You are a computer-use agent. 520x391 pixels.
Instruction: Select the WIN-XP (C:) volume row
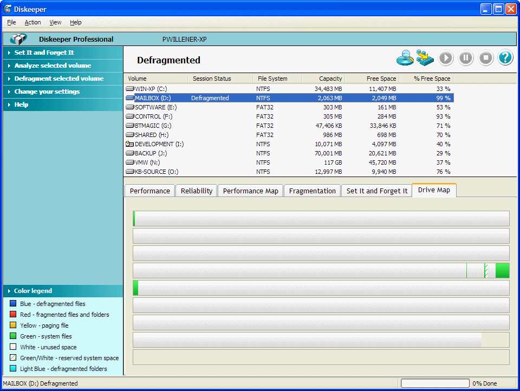click(289, 89)
